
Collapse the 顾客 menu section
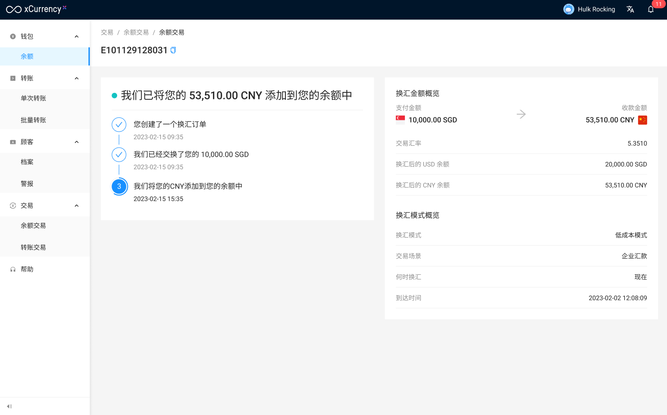pos(77,142)
